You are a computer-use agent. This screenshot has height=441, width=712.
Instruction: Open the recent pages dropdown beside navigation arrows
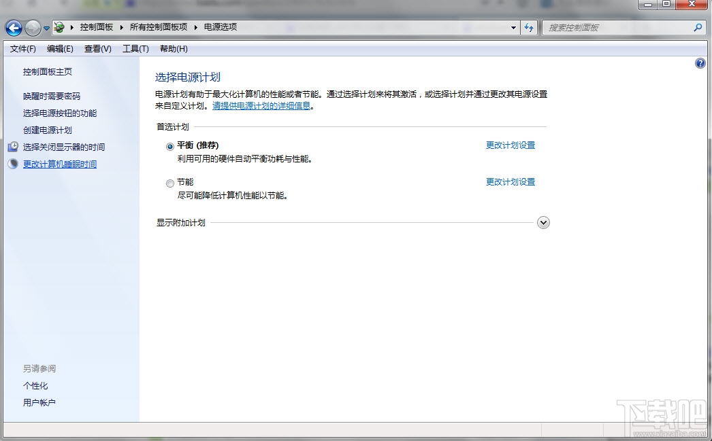[45, 27]
